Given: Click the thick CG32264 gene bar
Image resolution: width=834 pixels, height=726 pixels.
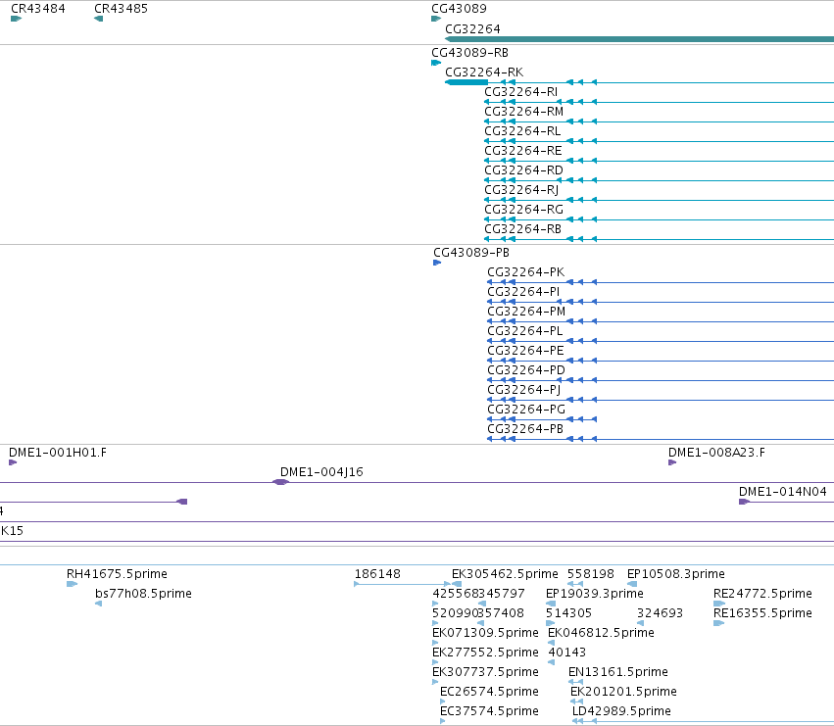Looking at the screenshot, I should pyautogui.click(x=639, y=39).
